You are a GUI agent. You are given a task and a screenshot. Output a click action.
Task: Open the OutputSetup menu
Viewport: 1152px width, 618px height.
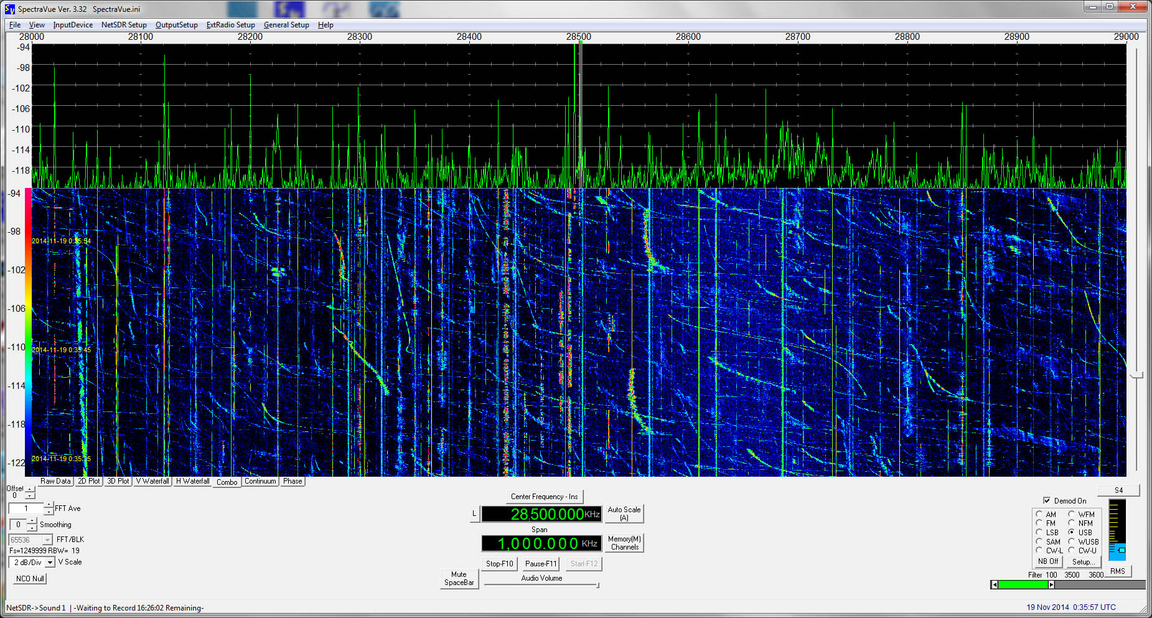[x=176, y=25]
